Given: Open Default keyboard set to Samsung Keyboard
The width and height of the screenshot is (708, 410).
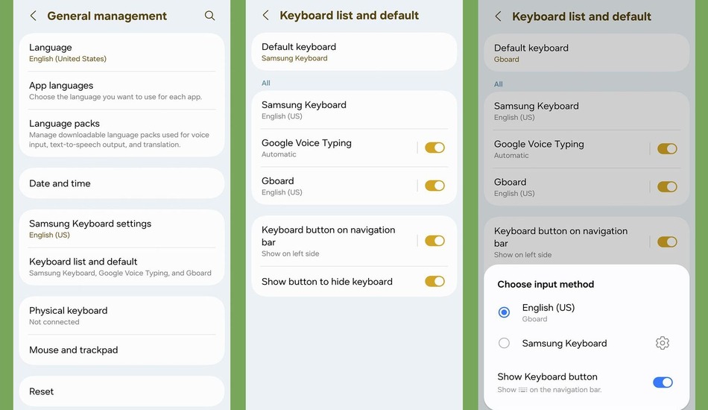Looking at the screenshot, I should pyautogui.click(x=353, y=51).
